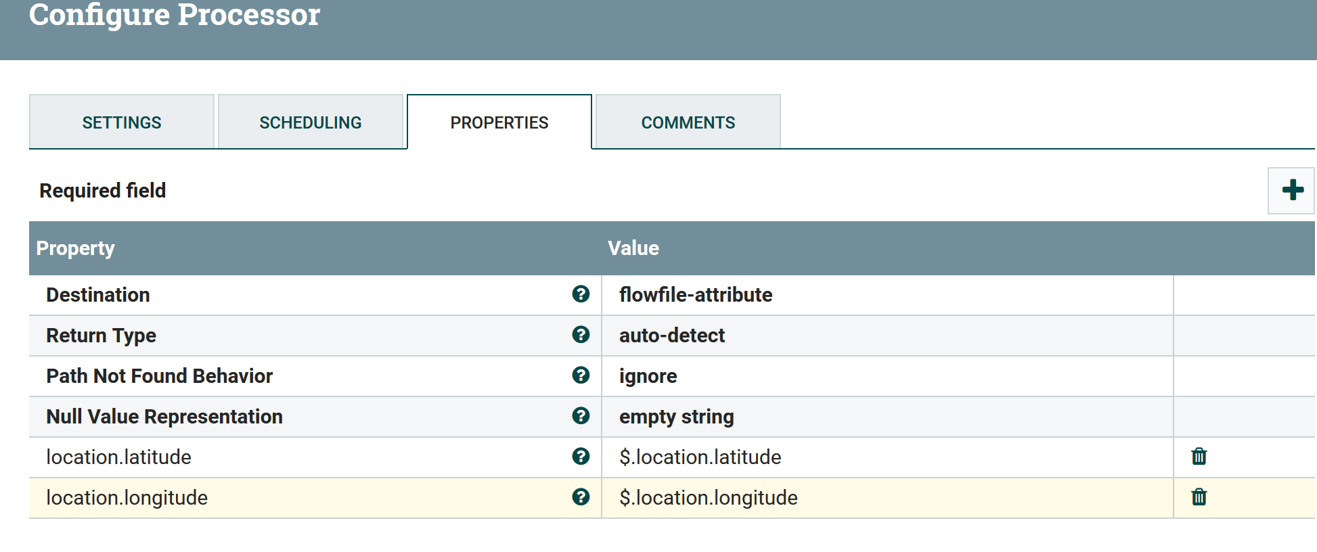Click the Property column header
The width and height of the screenshot is (1317, 552).
pyautogui.click(x=76, y=248)
